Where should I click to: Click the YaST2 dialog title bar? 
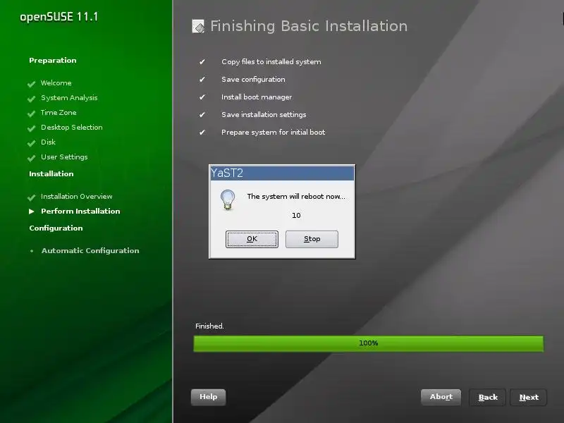[x=283, y=173]
